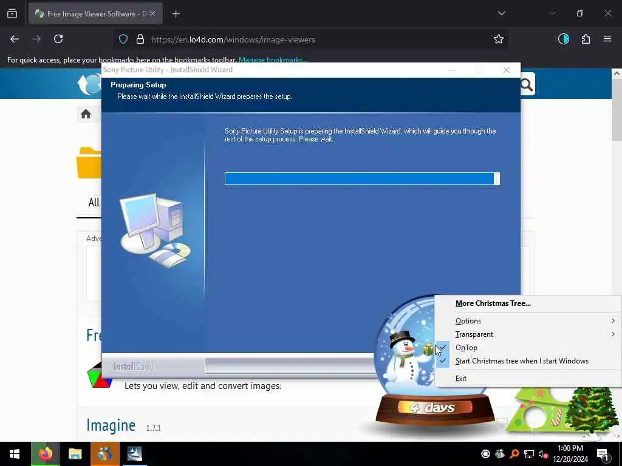Click the orange magnifier tray icon
Image resolution: width=622 pixels, height=466 pixels.
pyautogui.click(x=514, y=454)
